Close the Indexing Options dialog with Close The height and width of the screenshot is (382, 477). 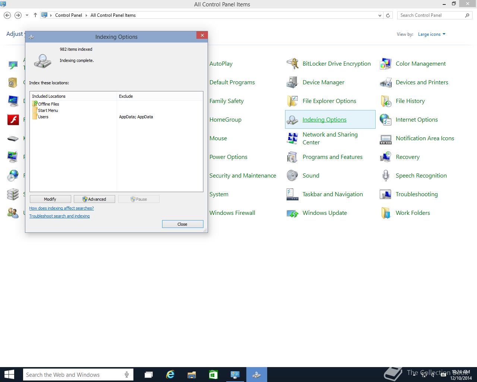(x=183, y=224)
